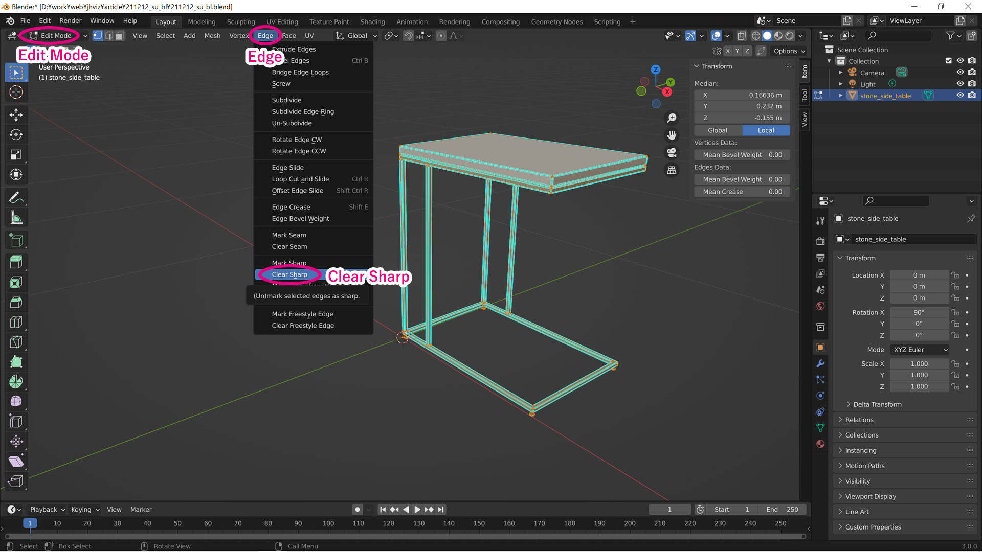
Task: Enable edge select mode
Action: (x=109, y=36)
